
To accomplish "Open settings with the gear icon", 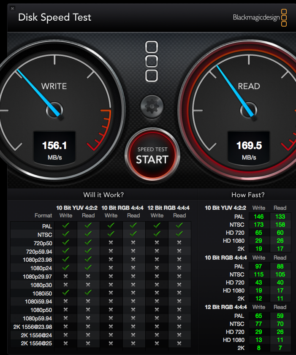I will tap(152, 106).
